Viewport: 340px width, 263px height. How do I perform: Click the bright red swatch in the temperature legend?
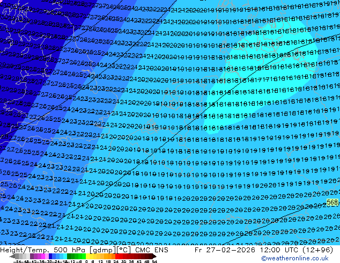pyautogui.click(x=117, y=256)
